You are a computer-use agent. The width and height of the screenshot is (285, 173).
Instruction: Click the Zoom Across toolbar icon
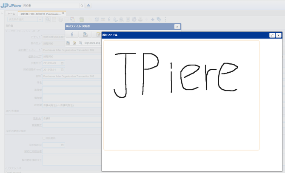point(121,20)
